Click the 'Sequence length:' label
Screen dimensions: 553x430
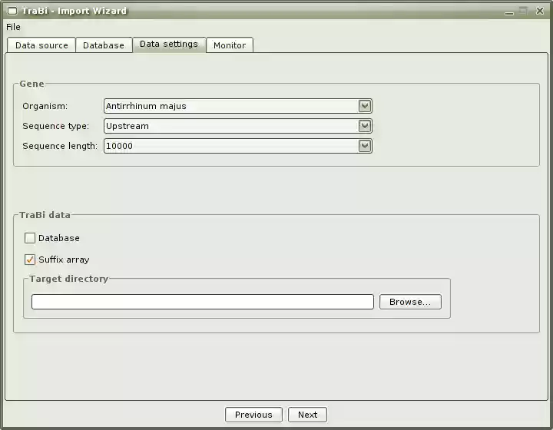tap(60, 146)
